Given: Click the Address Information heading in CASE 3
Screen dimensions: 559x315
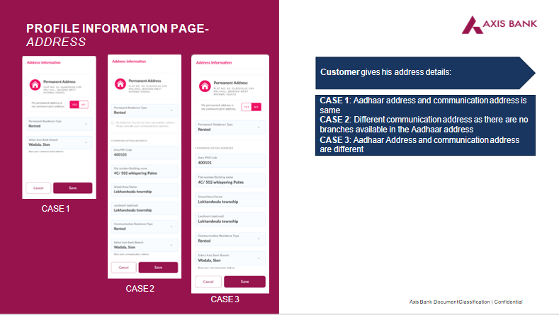Looking at the screenshot, I should pyautogui.click(x=214, y=62).
